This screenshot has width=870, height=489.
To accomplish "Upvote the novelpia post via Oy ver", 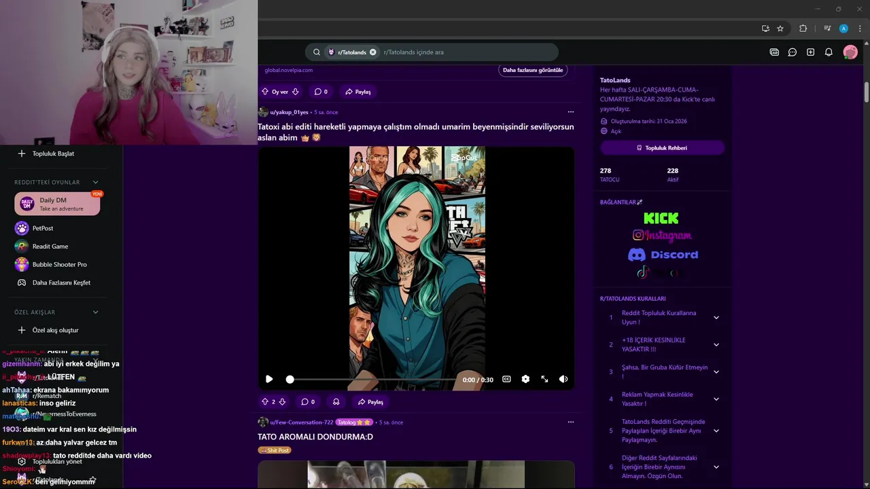I will (266, 92).
